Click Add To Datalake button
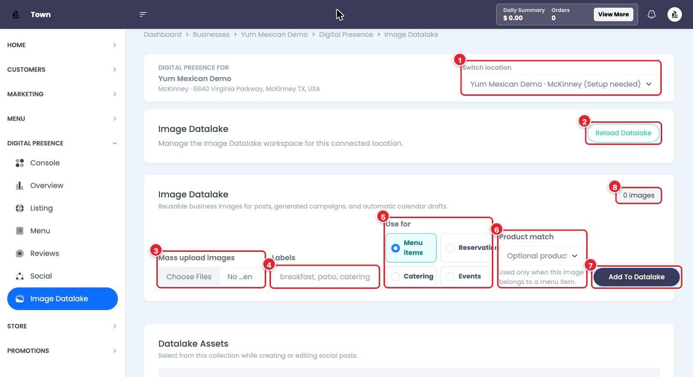This screenshot has height=377, width=693. 636,277
